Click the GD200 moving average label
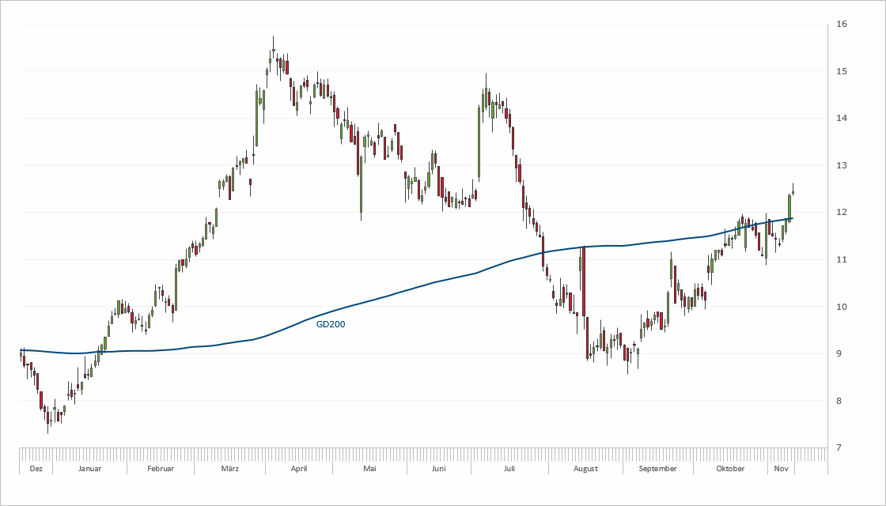The width and height of the screenshot is (886, 506). pos(331,324)
